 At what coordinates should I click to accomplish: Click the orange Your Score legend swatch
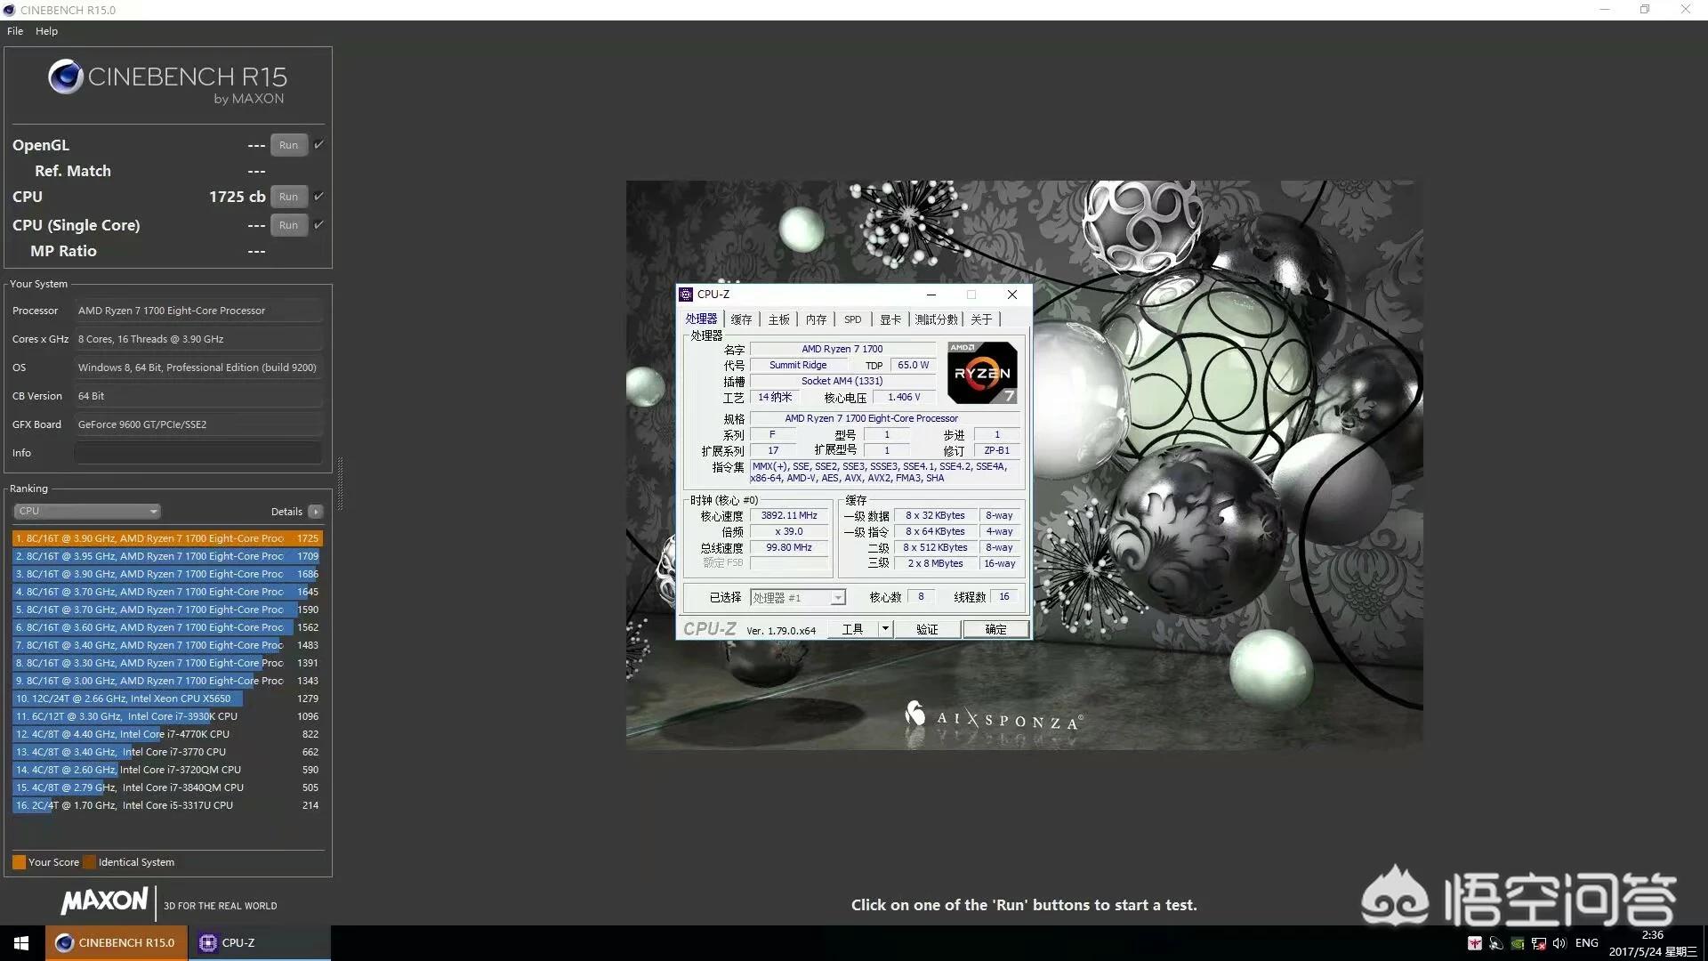(19, 862)
